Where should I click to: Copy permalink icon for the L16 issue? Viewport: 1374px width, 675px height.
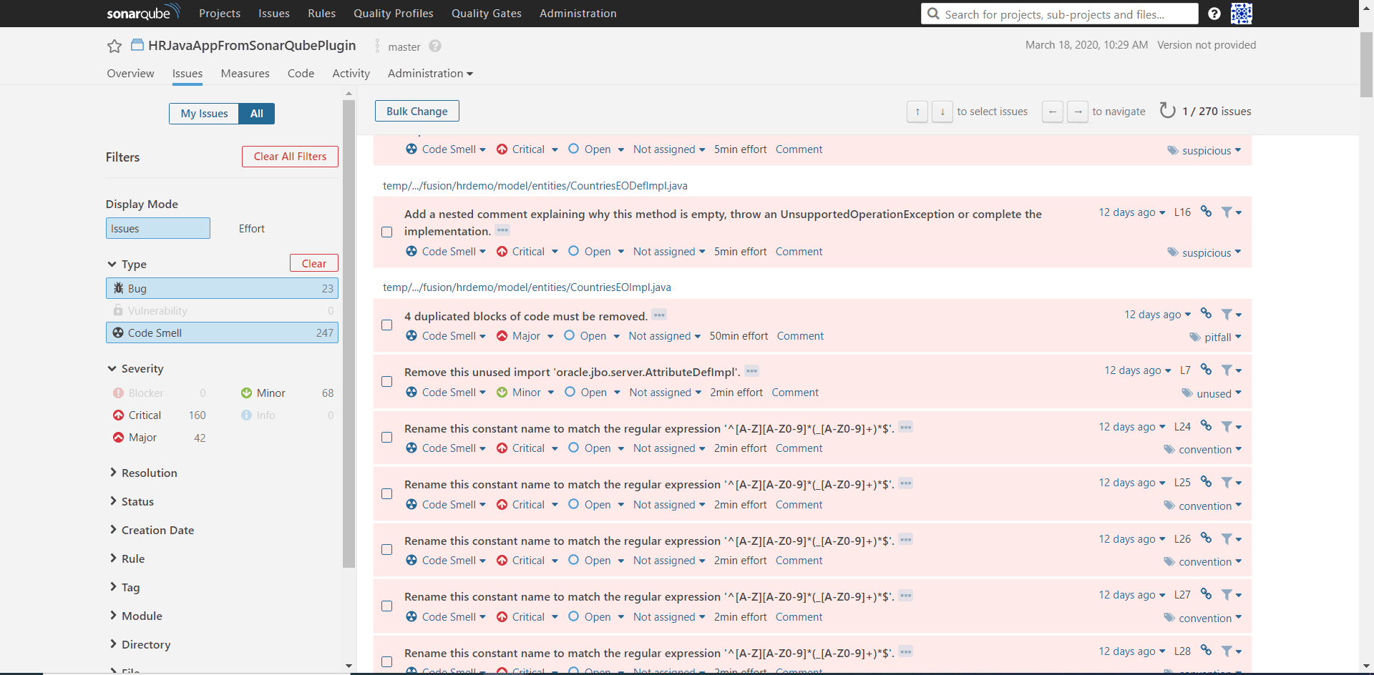[x=1207, y=212]
